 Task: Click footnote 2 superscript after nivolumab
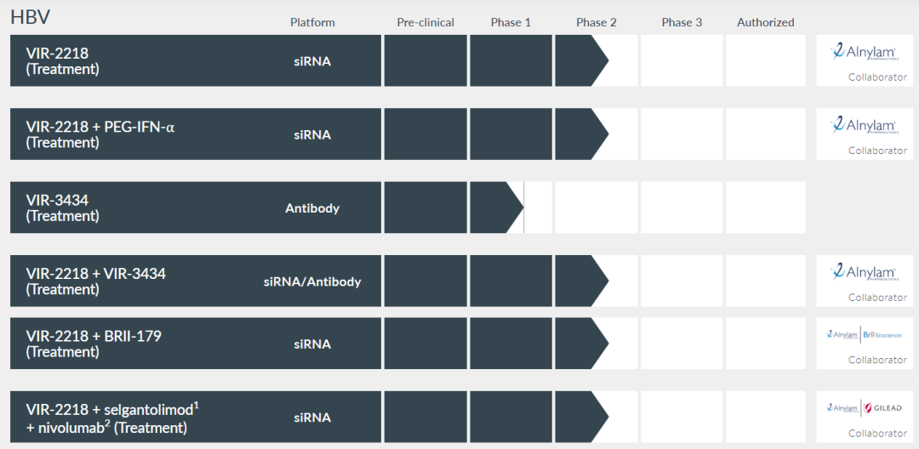(x=106, y=423)
